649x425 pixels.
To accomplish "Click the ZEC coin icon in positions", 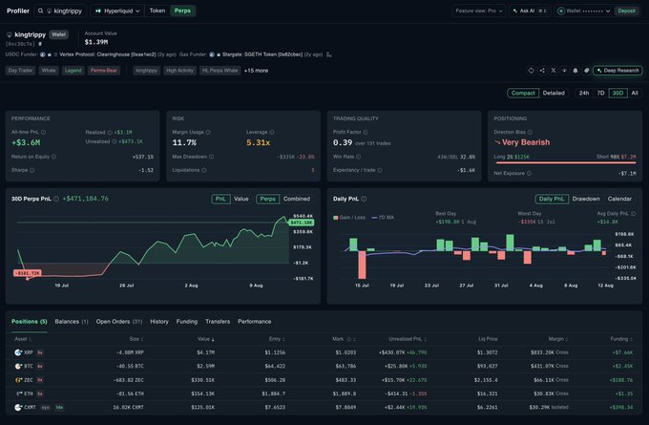I will point(18,380).
